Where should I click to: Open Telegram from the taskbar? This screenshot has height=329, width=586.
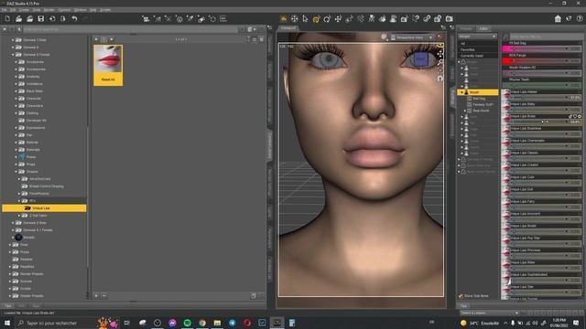click(232, 323)
